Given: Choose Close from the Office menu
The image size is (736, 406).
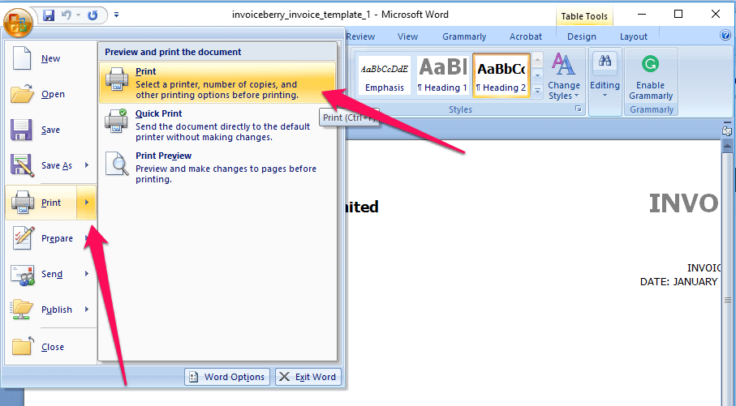Looking at the screenshot, I should pos(50,348).
